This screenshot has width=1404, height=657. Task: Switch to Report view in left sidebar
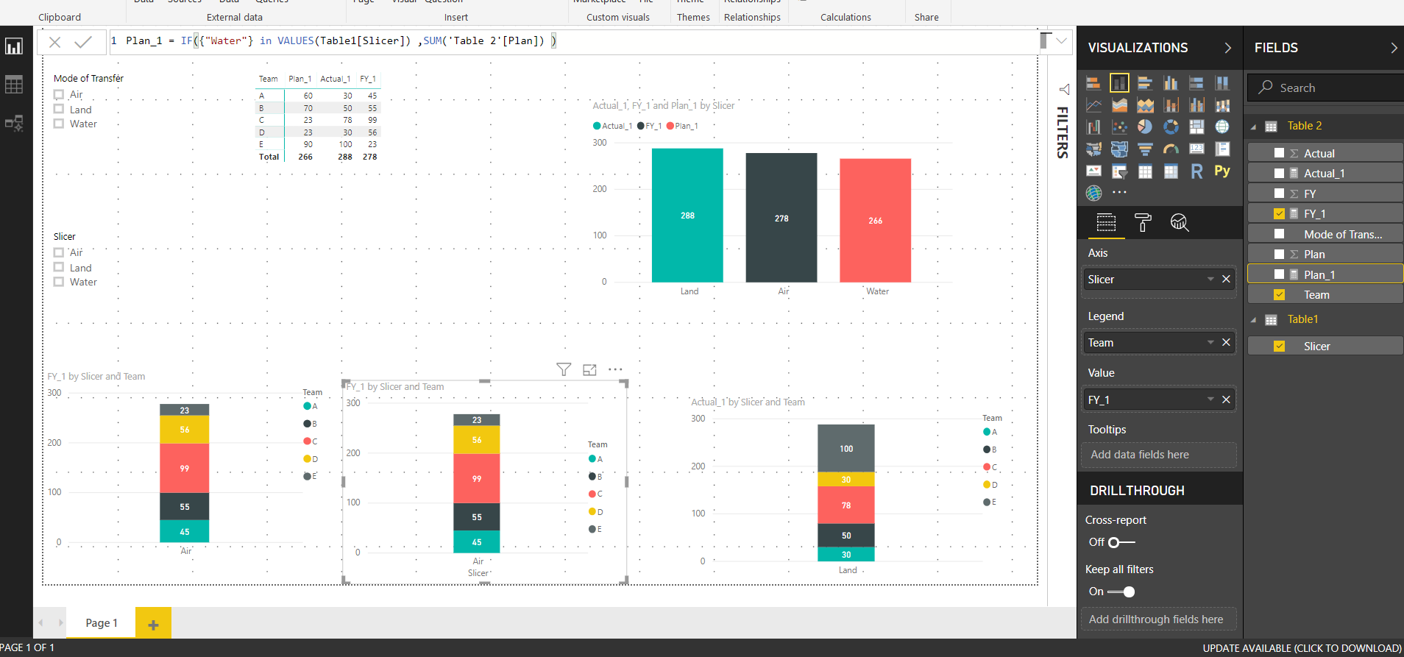pyautogui.click(x=14, y=46)
